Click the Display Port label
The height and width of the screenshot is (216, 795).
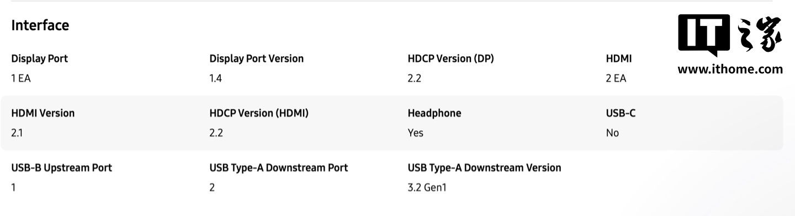tap(40, 58)
